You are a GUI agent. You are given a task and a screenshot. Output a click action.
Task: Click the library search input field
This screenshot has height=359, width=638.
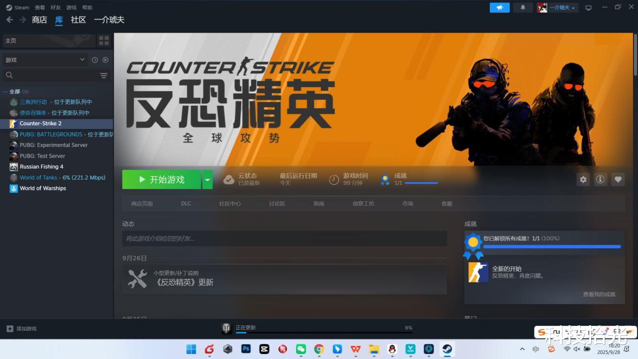[x=55, y=76]
